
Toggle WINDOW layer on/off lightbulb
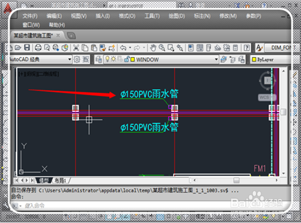[x=108, y=59]
